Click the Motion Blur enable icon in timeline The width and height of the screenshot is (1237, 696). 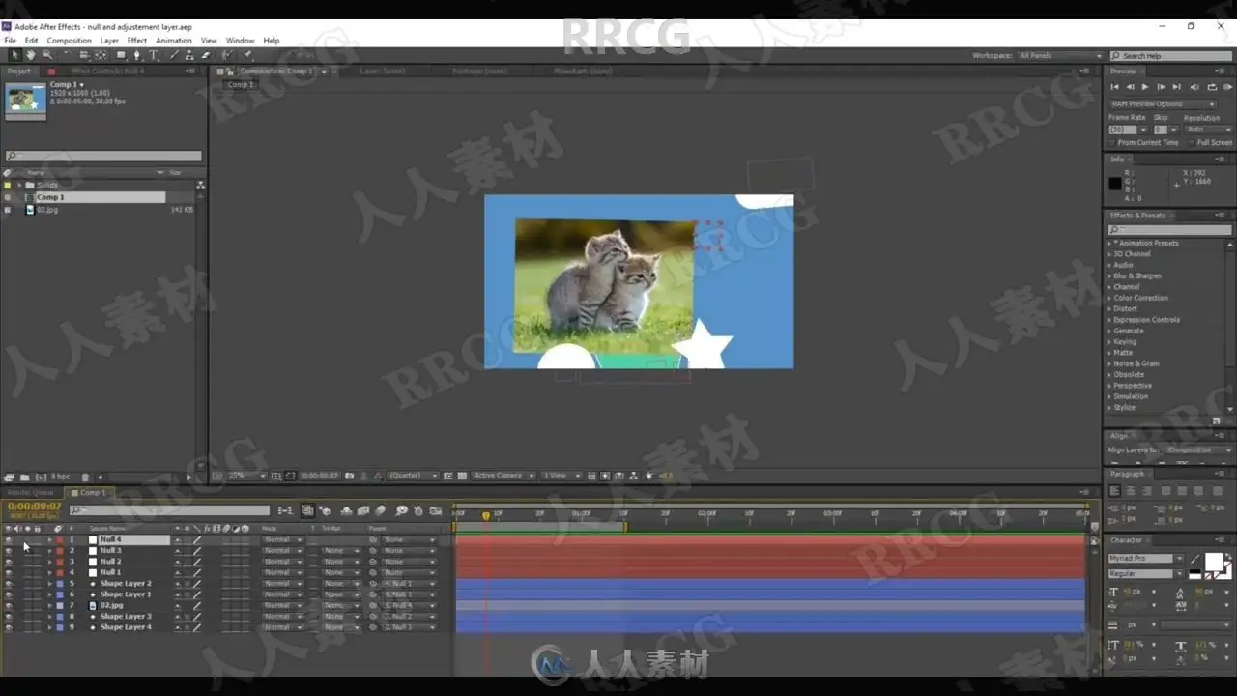click(381, 510)
